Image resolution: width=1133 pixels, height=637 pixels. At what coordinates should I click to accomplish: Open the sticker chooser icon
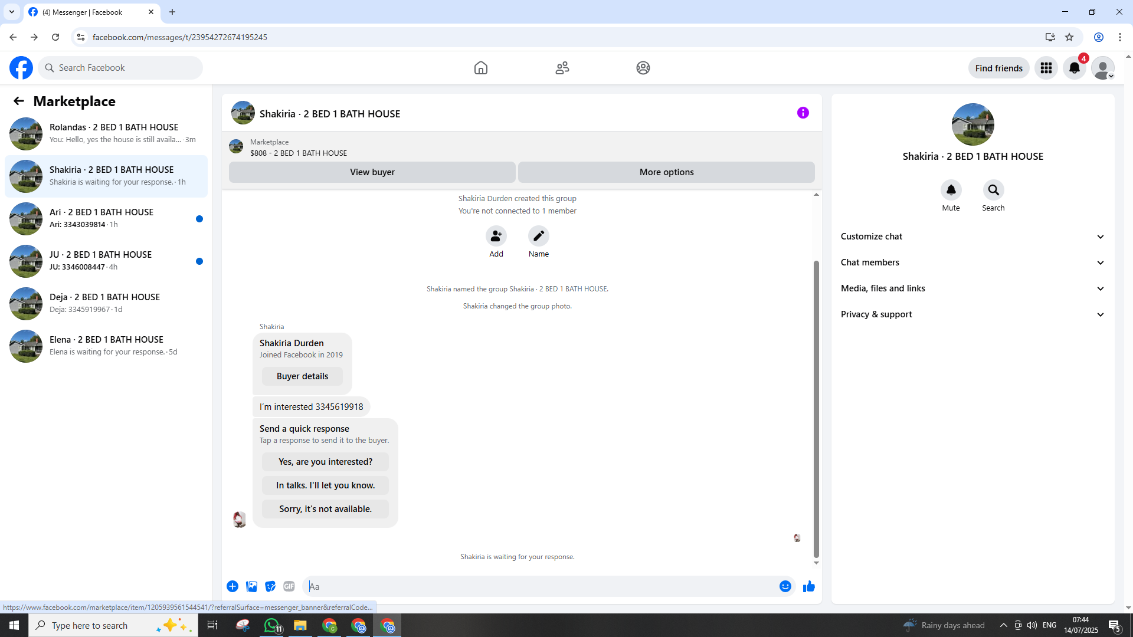point(270,586)
